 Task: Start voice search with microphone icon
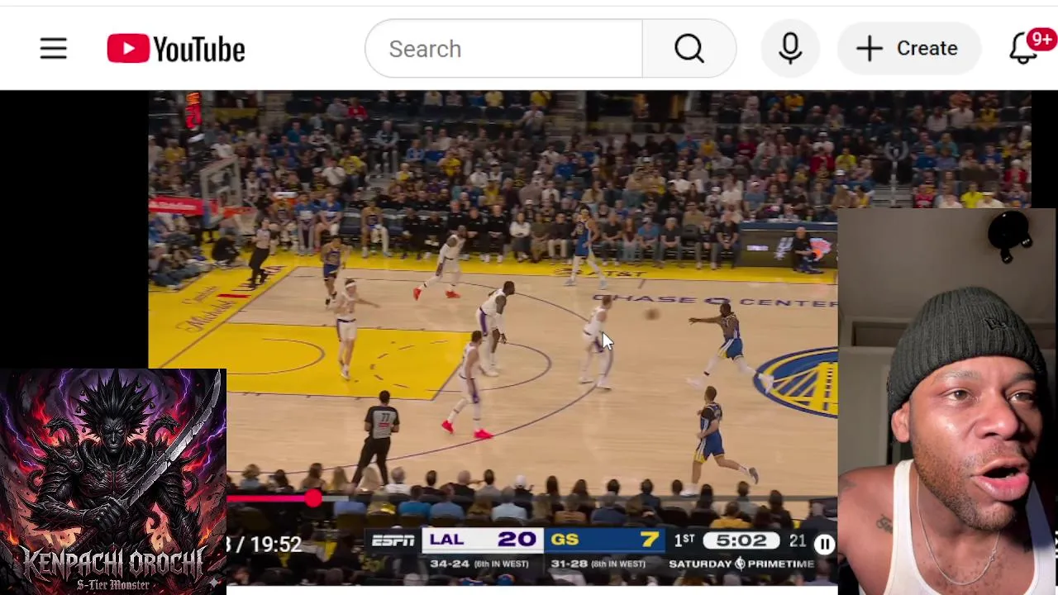tap(790, 49)
